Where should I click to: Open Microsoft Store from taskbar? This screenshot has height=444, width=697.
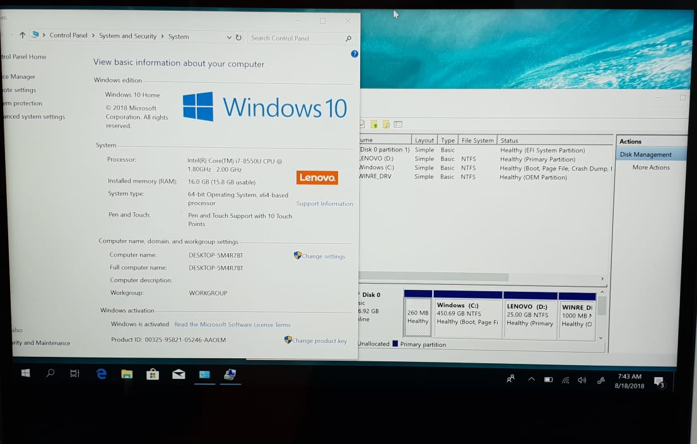(x=153, y=374)
